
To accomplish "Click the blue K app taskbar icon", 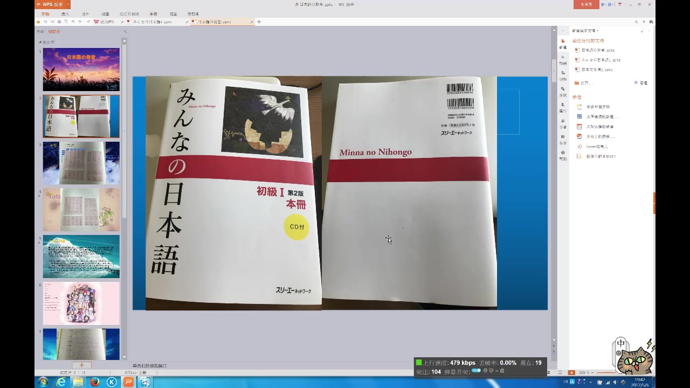I will [112, 382].
